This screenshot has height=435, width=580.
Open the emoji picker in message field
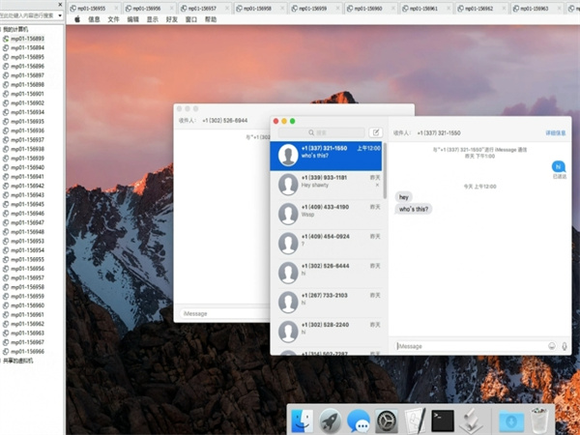click(552, 345)
